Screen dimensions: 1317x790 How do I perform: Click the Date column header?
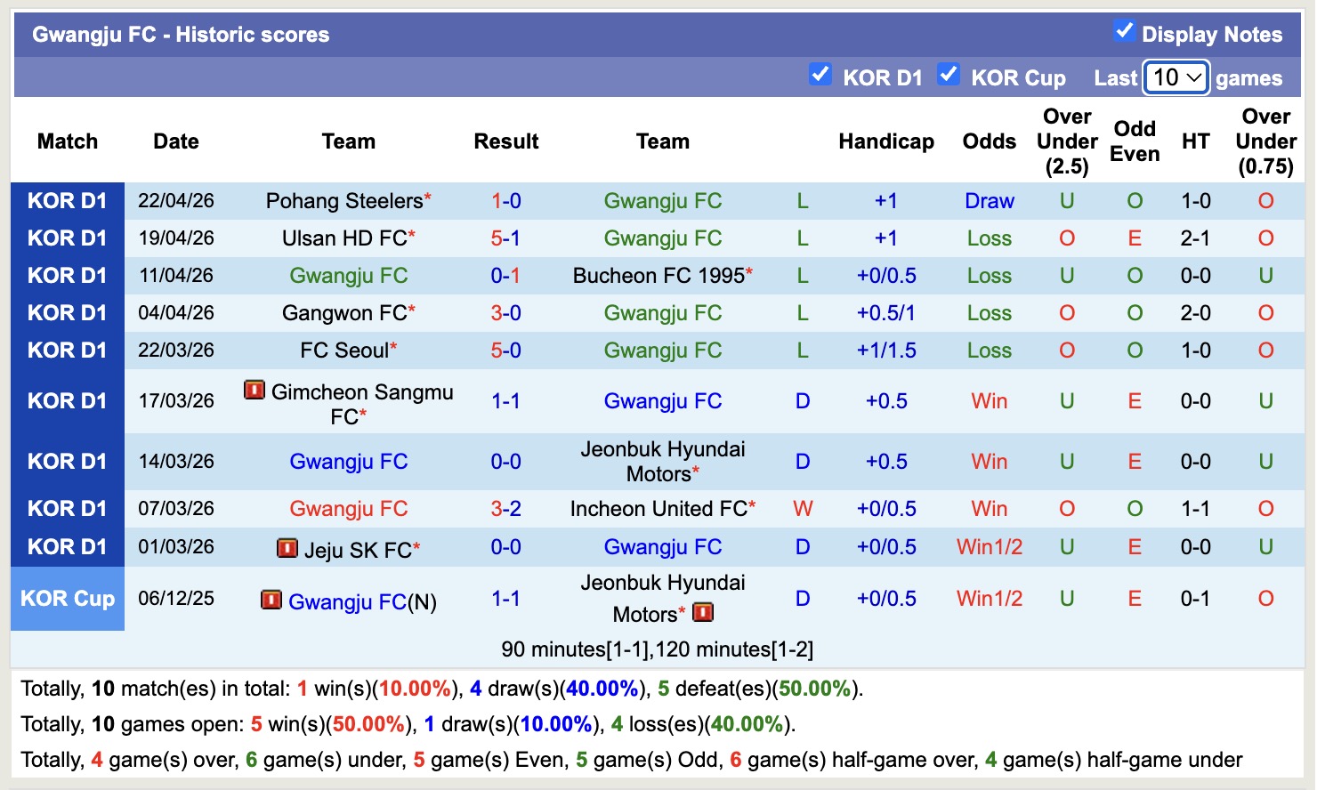click(x=175, y=141)
